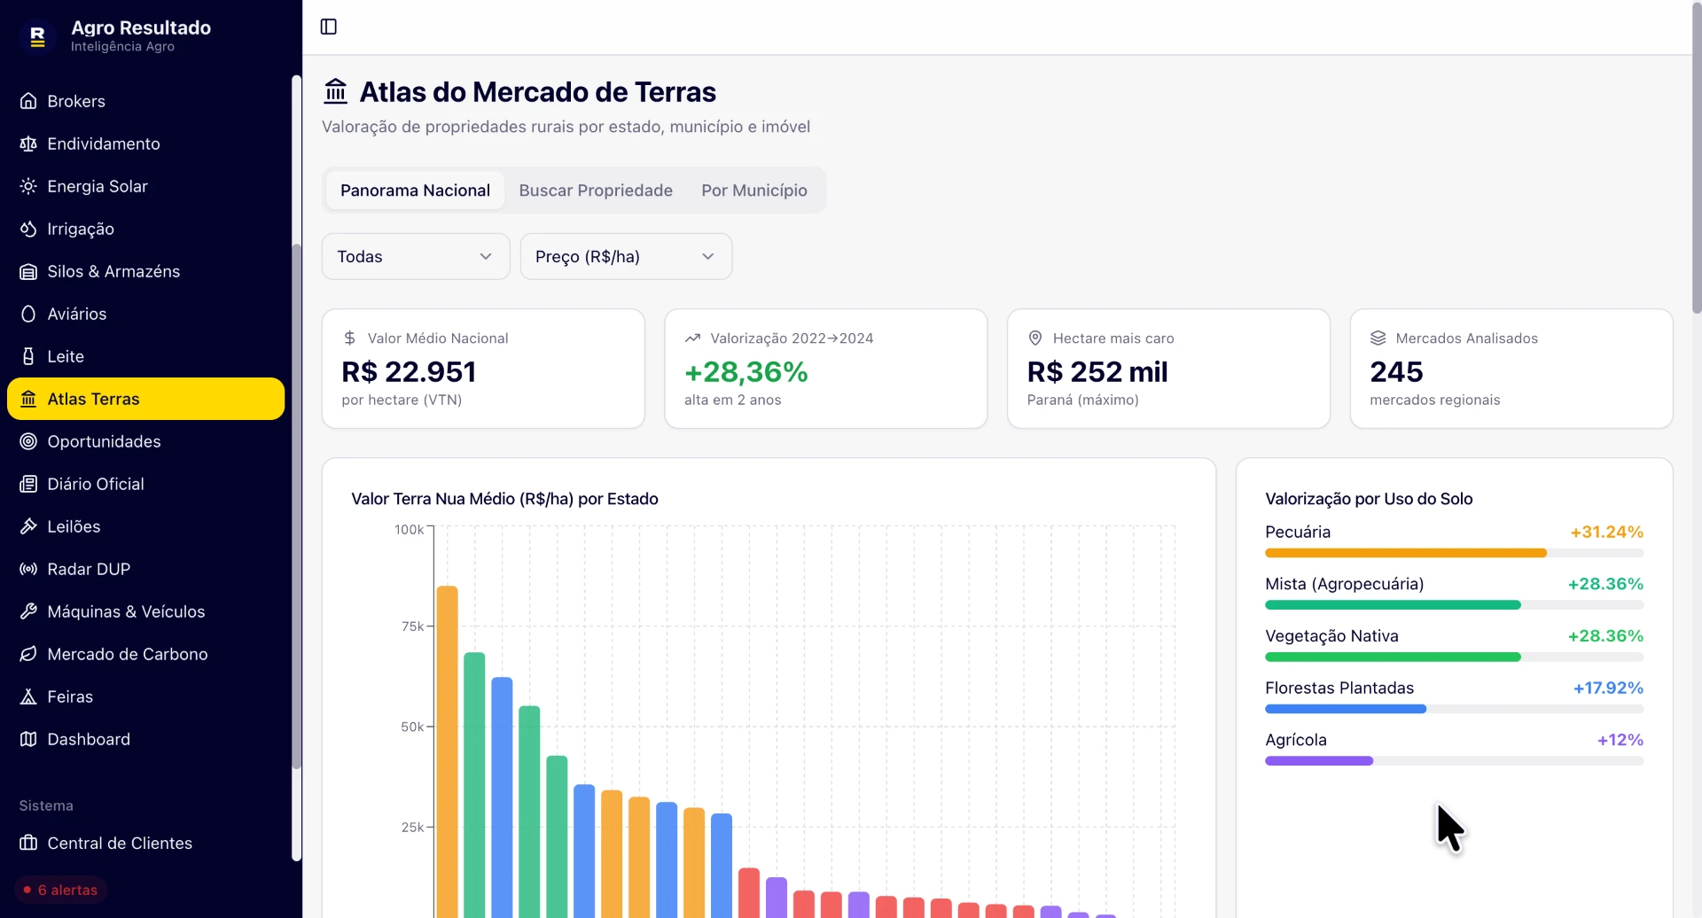Click the Mercados Analisados card
Viewport: 1702px width, 918px height.
(1511, 369)
